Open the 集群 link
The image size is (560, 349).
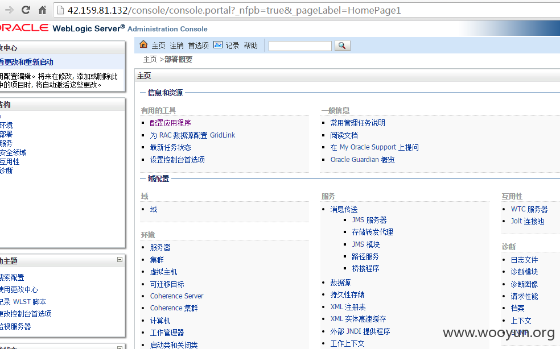157,260
